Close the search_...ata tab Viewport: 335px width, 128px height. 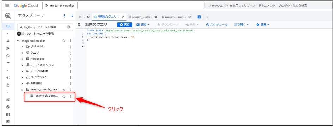156,17
